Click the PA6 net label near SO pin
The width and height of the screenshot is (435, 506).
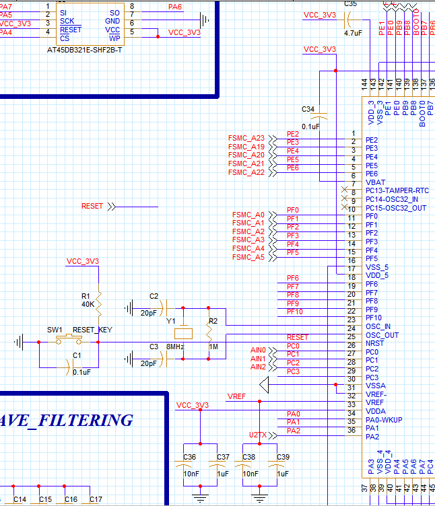[x=175, y=7]
